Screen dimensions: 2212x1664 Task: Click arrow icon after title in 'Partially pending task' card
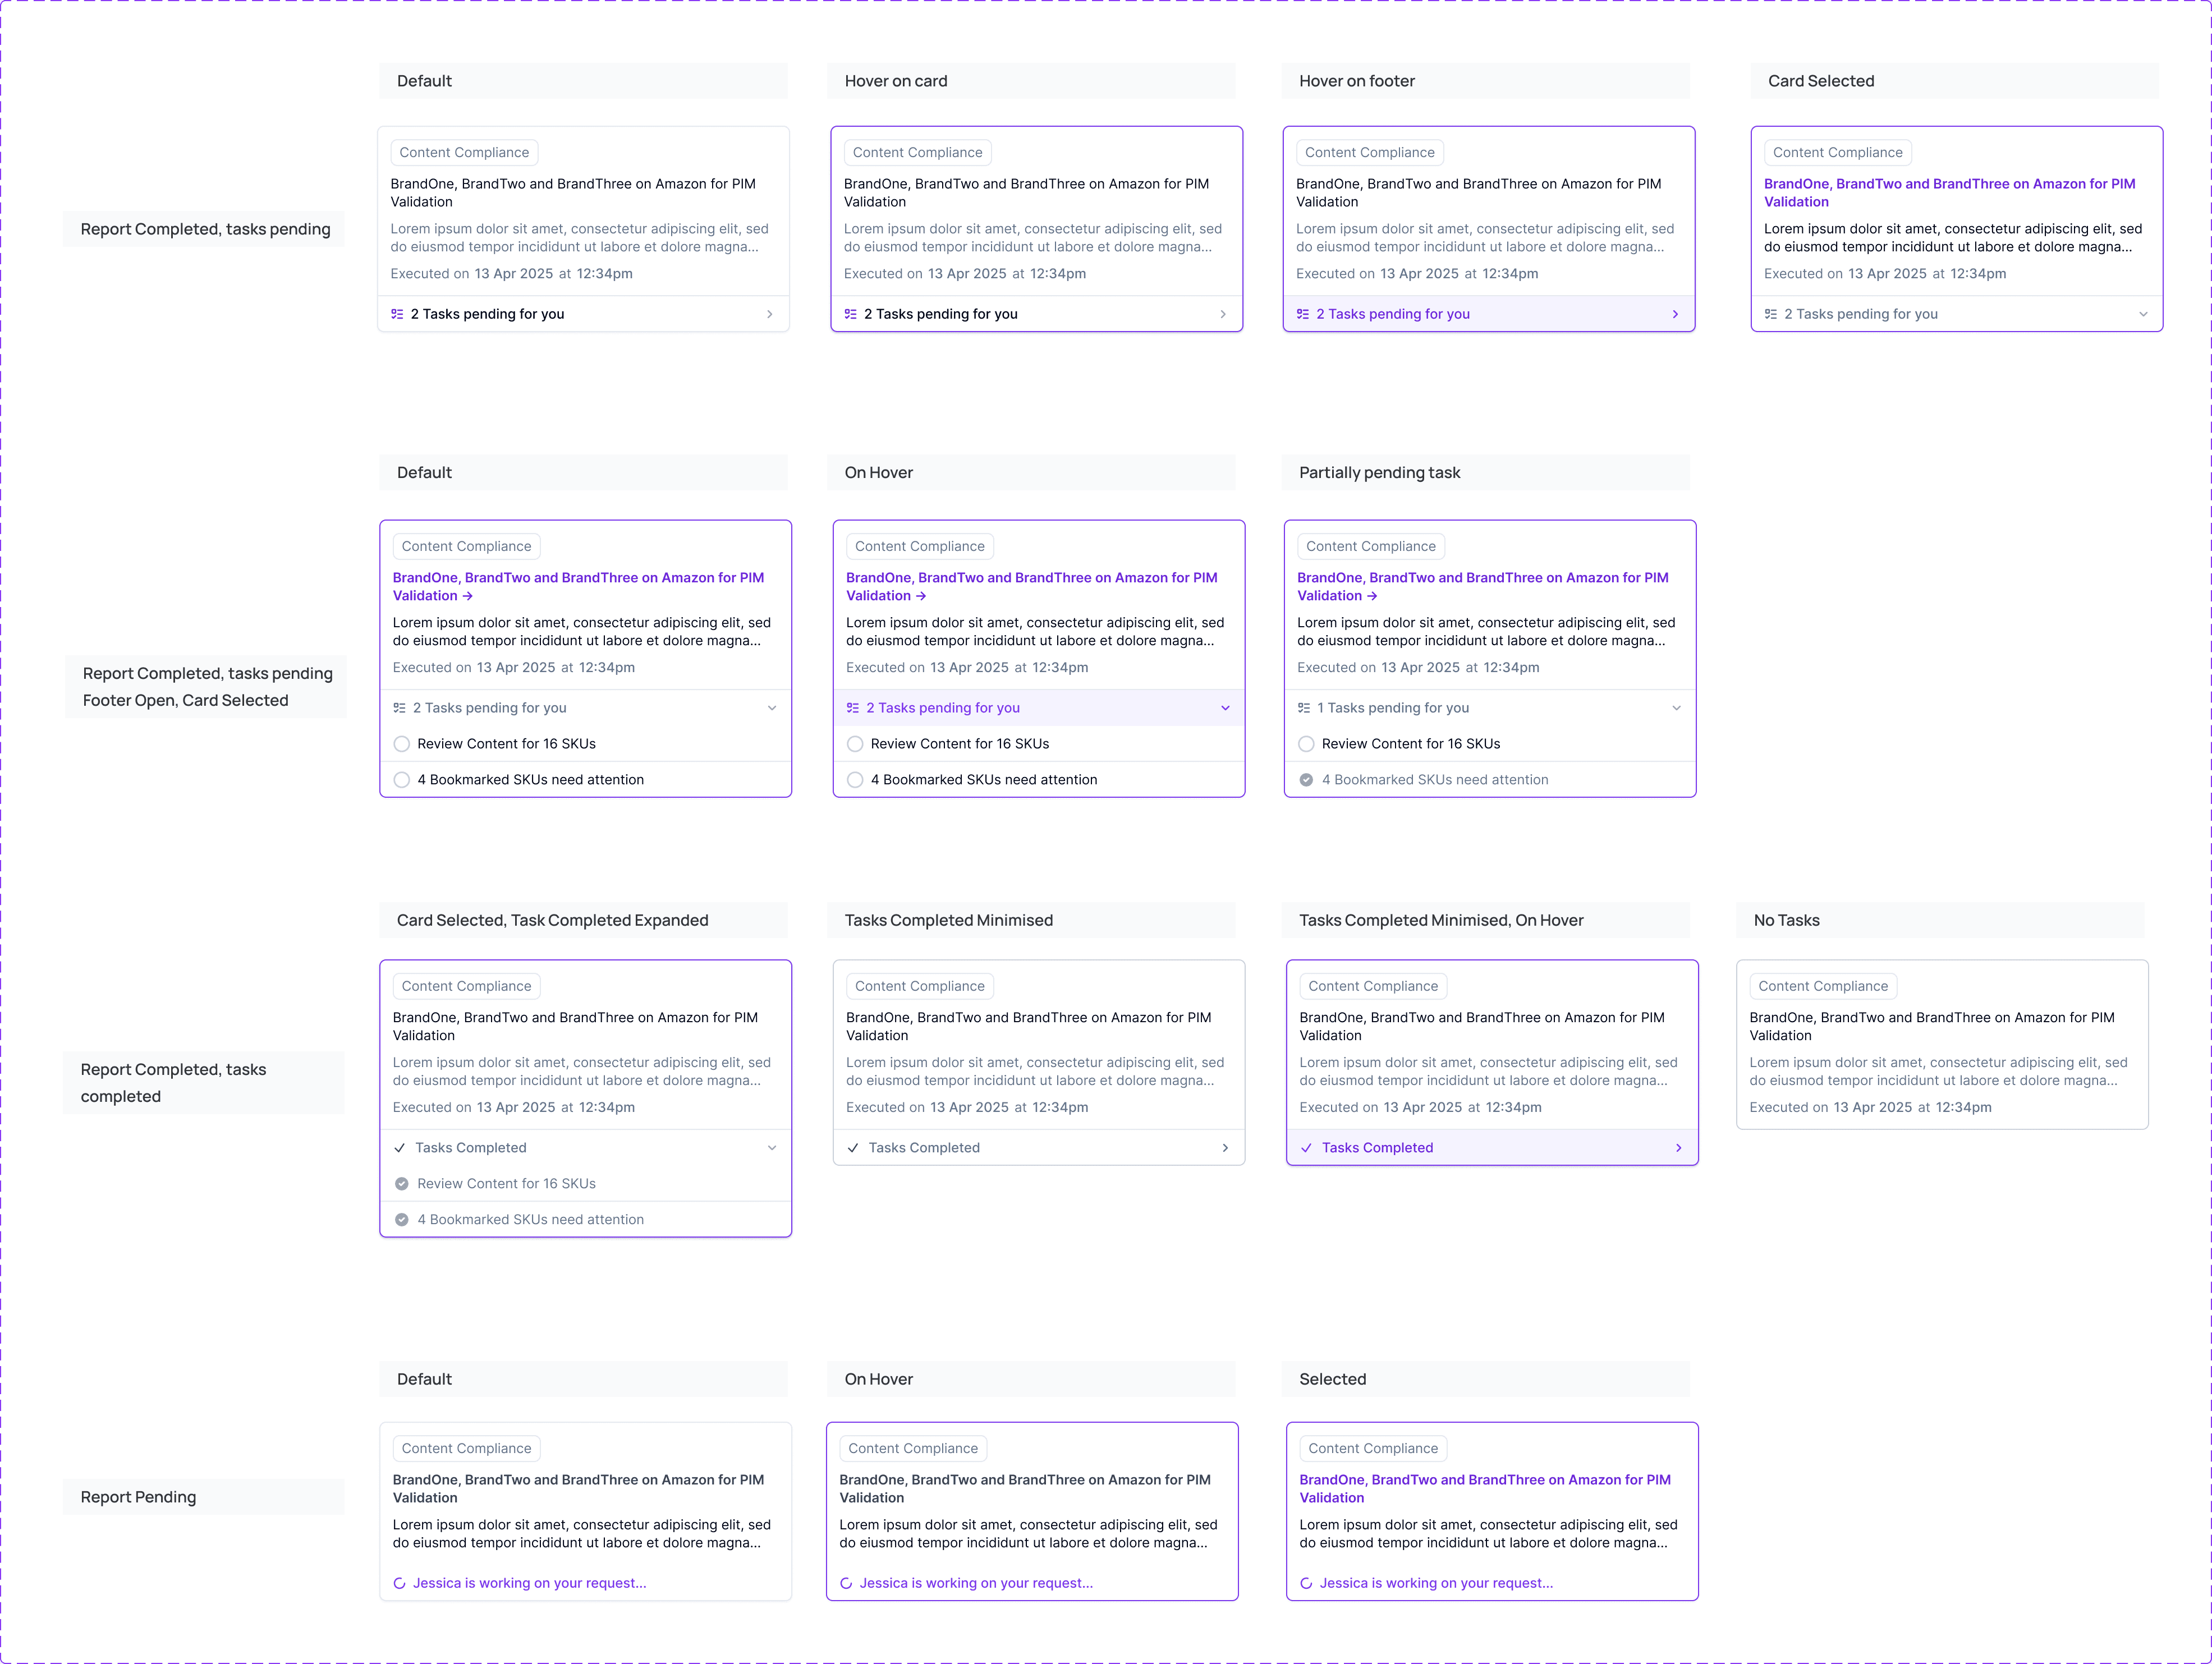tap(1372, 596)
